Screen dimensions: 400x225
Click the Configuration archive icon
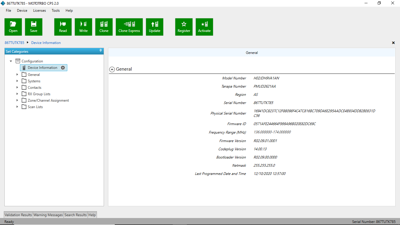[18, 61]
